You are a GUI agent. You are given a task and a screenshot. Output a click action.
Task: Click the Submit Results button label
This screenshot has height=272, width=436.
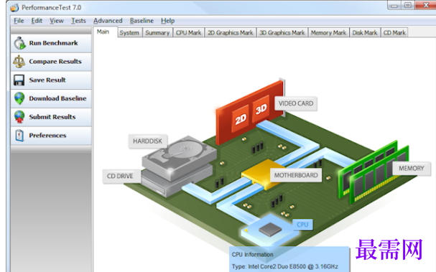tap(52, 117)
